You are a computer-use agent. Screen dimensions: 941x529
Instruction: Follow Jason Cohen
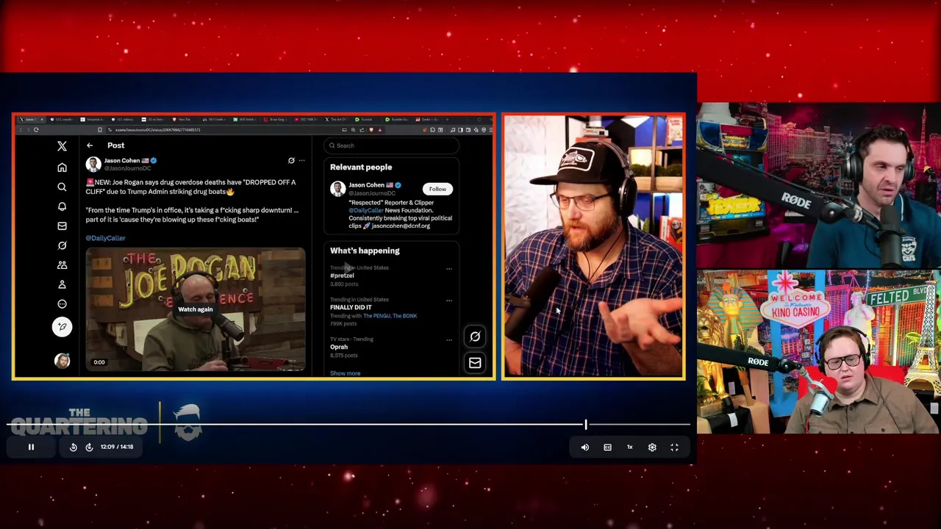[437, 189]
